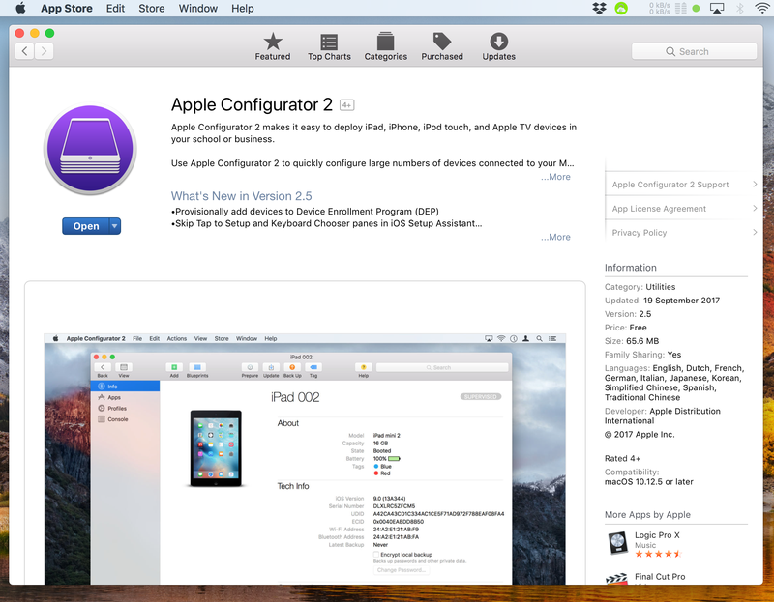
Task: Click the blue Open button
Action: 86,226
